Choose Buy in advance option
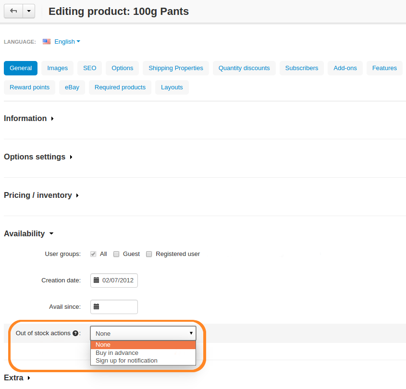The image size is (406, 389). (143, 353)
